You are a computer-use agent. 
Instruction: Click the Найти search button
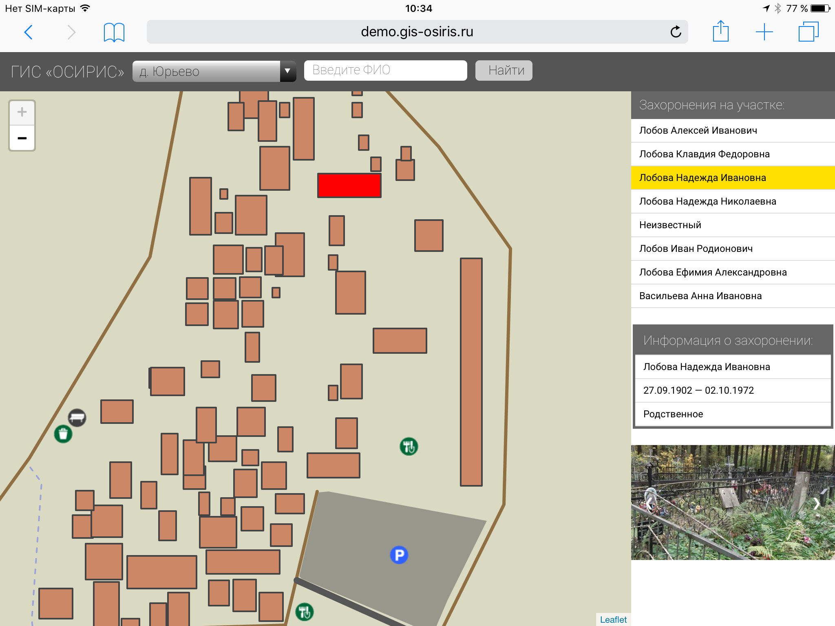[504, 70]
